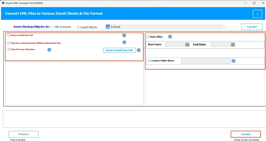Select the Email Clients radio option
Viewport: 266px width, 141px height.
[78, 27]
